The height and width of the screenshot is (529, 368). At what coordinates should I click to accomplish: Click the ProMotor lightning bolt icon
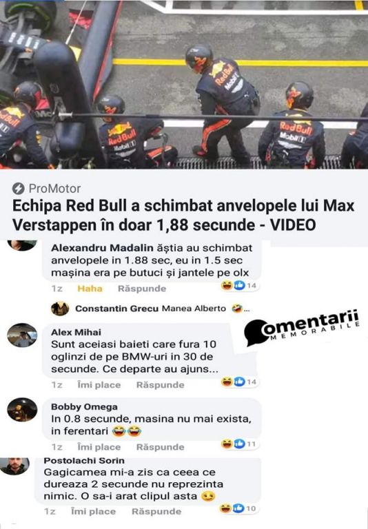[18, 189]
